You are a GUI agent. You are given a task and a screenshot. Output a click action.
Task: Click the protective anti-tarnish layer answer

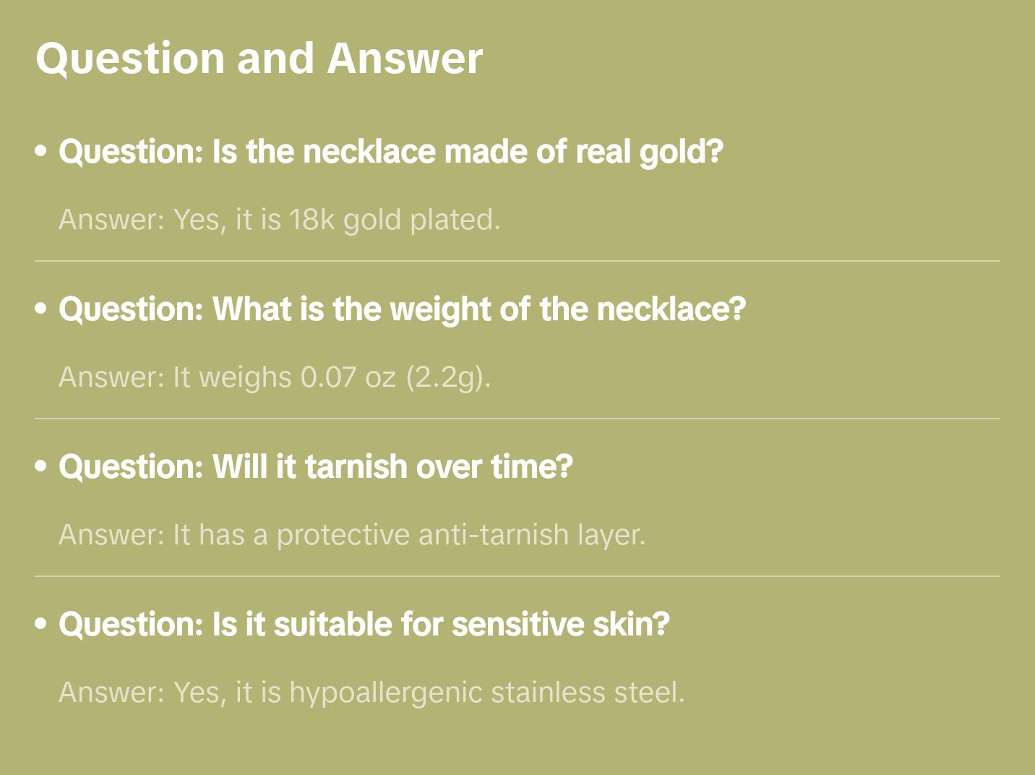(351, 535)
